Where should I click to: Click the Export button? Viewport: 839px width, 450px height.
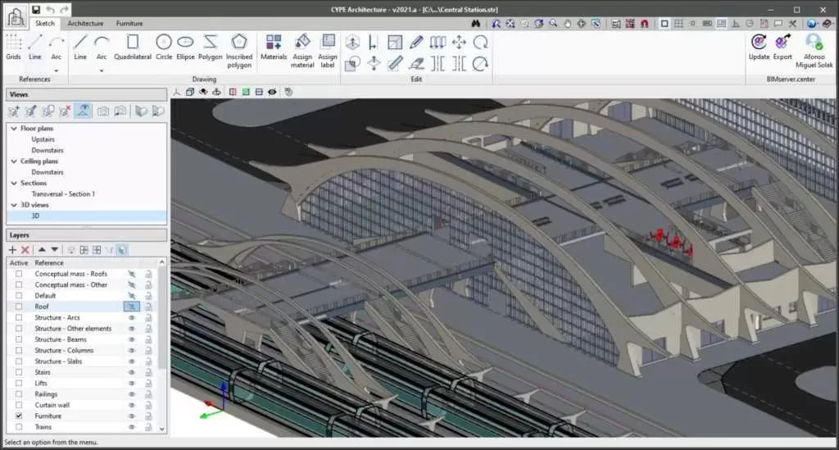pyautogui.click(x=782, y=47)
